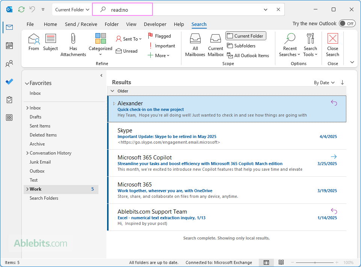
Task: Click the Subject filter icon
Action: (50, 39)
